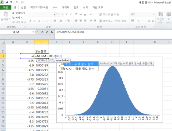
Task: Click the align left icon
Action: [x=76, y=21]
